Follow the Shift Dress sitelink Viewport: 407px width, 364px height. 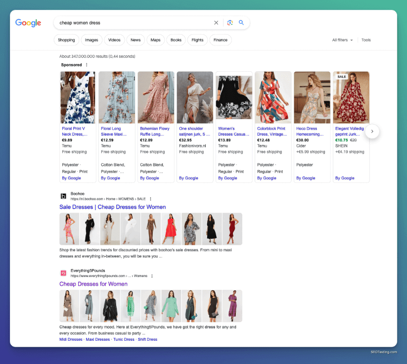pyautogui.click(x=147, y=339)
